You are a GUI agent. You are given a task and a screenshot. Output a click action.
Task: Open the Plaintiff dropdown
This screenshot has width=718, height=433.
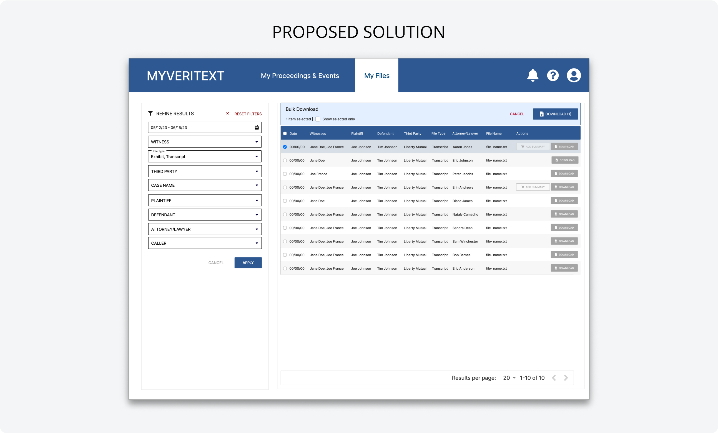pyautogui.click(x=205, y=200)
